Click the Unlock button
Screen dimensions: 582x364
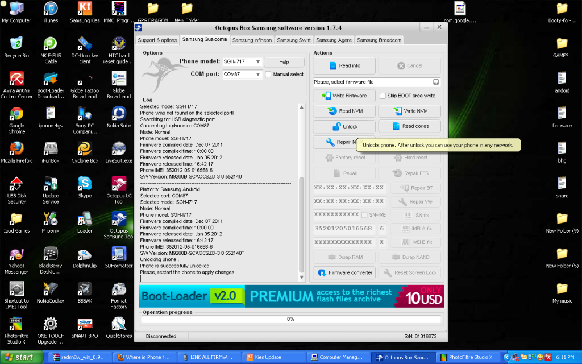(x=344, y=126)
